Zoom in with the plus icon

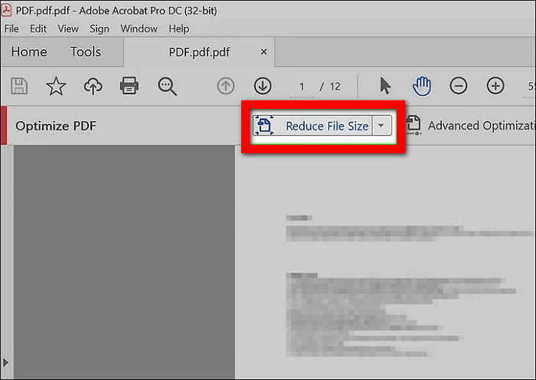(495, 86)
